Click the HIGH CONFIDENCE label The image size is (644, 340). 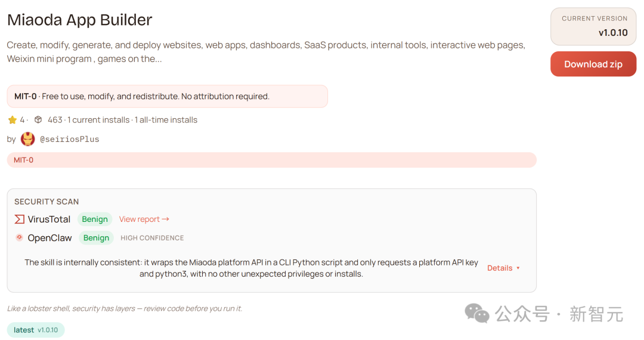pyautogui.click(x=152, y=237)
